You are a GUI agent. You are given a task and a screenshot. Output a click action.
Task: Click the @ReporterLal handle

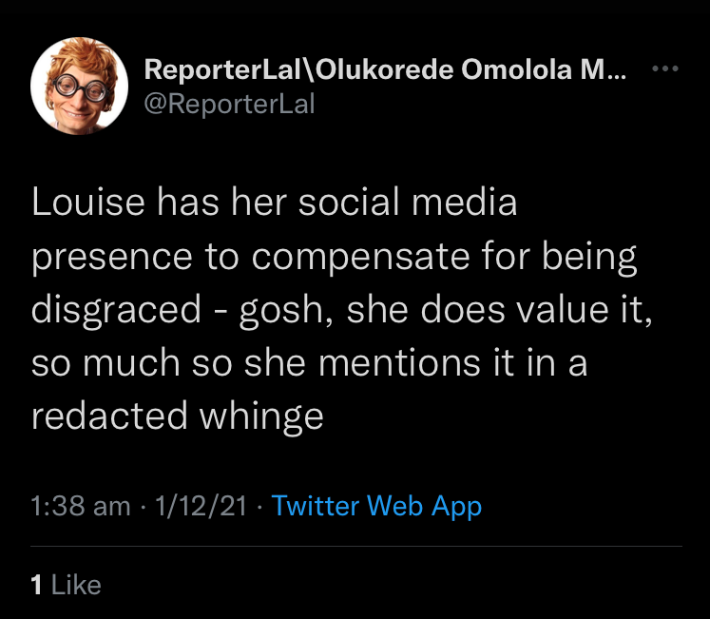(x=228, y=104)
